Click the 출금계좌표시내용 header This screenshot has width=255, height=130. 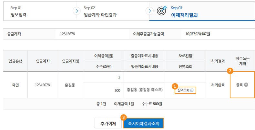click(144, 56)
